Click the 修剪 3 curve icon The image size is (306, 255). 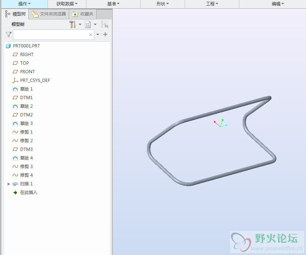[15, 166]
